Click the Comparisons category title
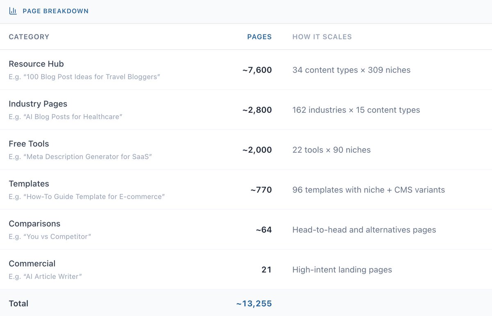Viewport: 492px width, 316px height. pos(34,224)
